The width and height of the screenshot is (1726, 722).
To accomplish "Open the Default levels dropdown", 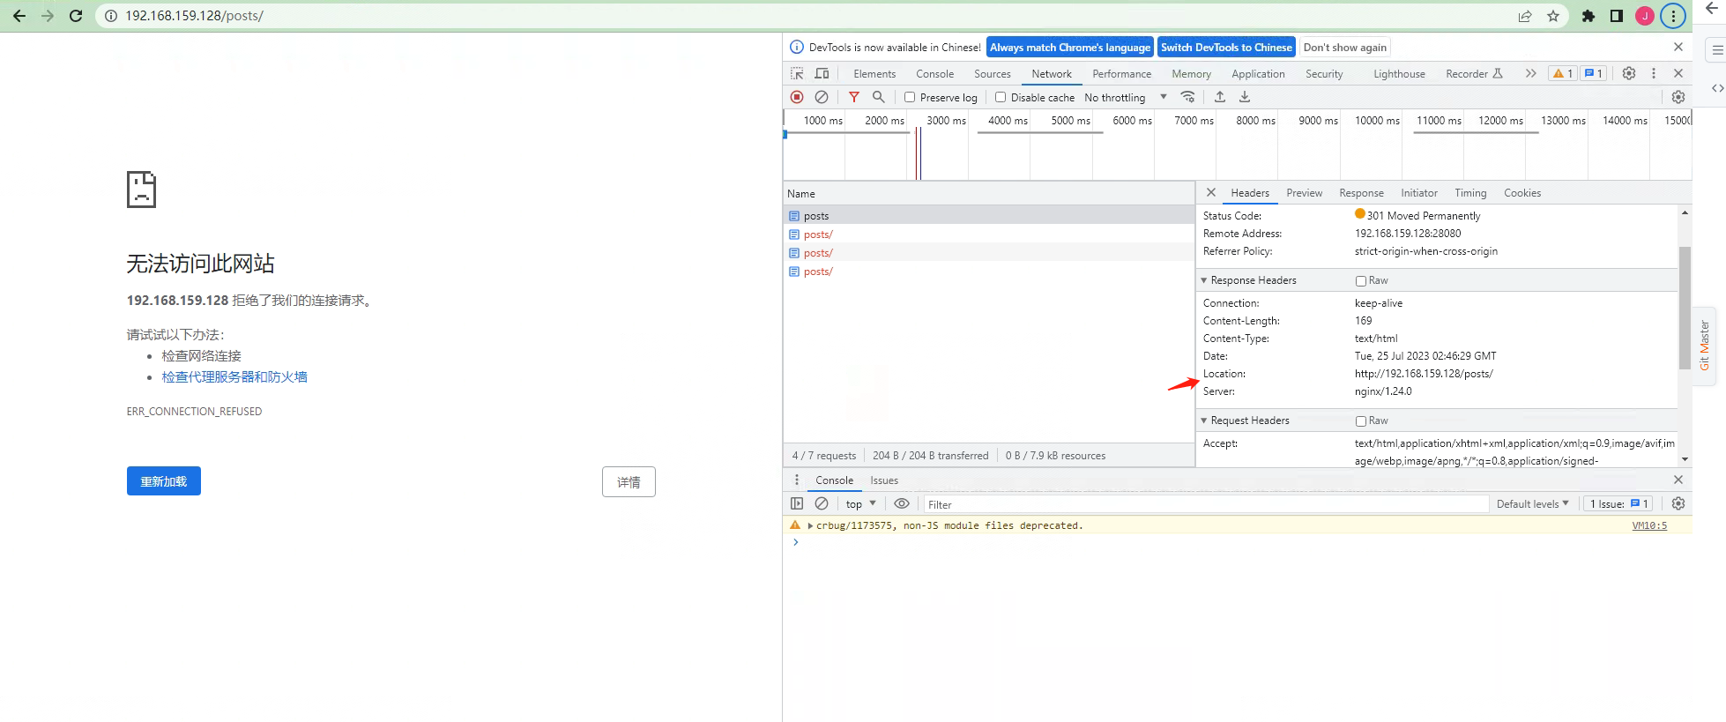I will pyautogui.click(x=1532, y=504).
